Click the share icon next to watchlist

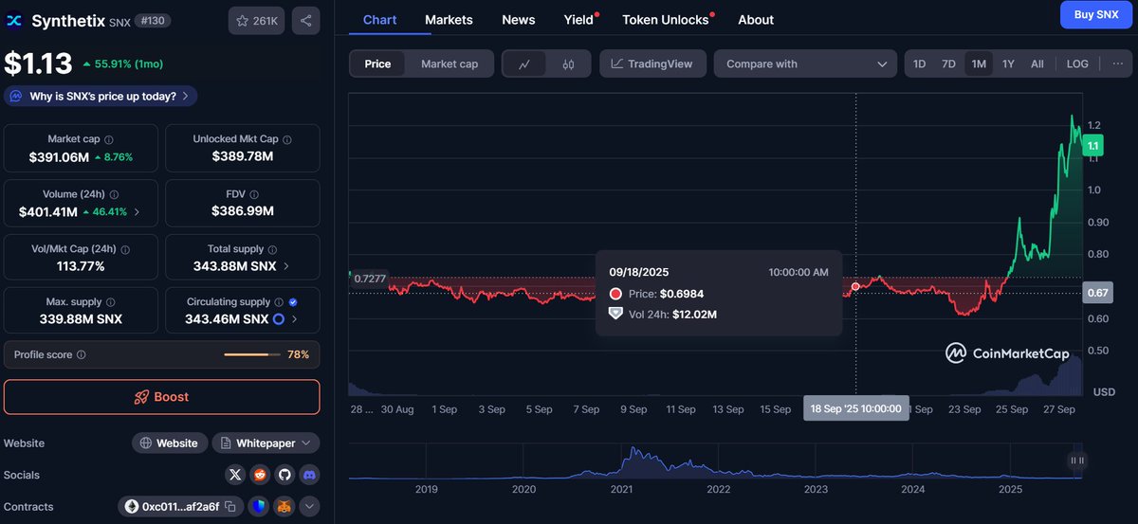click(x=305, y=21)
